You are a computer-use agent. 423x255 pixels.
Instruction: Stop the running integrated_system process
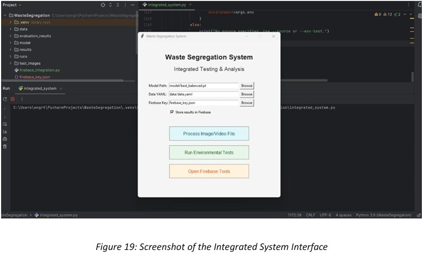coord(12,99)
